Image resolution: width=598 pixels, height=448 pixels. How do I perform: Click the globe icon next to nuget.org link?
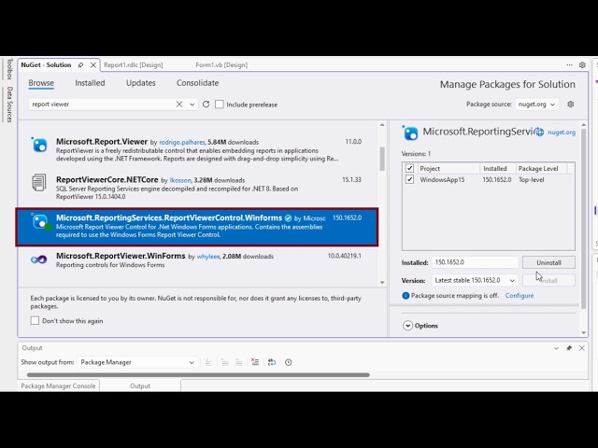[x=539, y=133]
